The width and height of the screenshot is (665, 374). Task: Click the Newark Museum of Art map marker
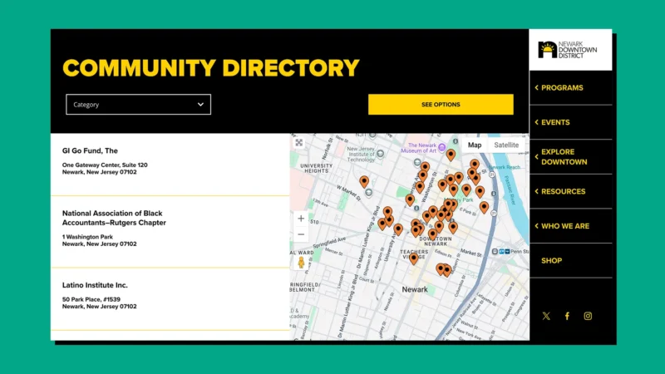pos(442,148)
